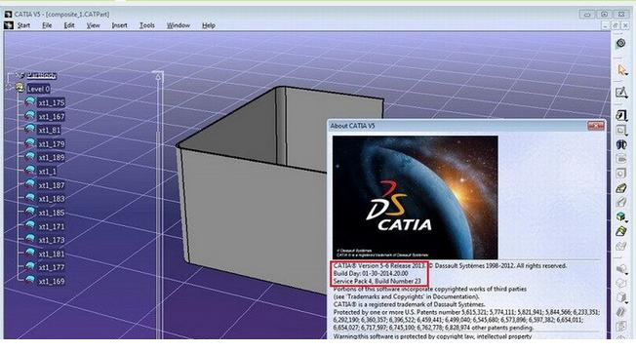Select PartBody in the specification tree
636x352 pixels.
[41, 75]
